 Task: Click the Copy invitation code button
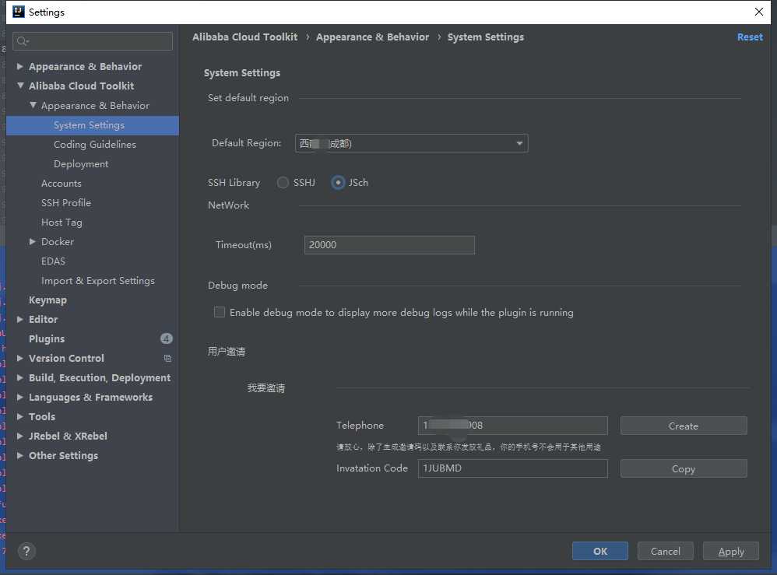pos(684,468)
